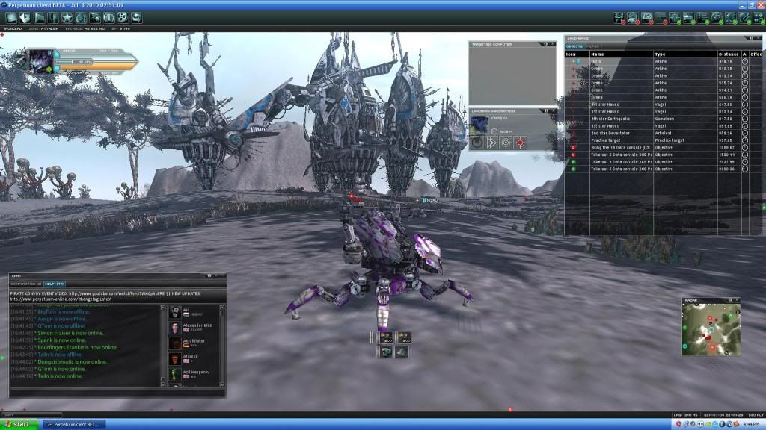
Task: Click the approach arrow icon in Landmark Information
Action: 491,143
